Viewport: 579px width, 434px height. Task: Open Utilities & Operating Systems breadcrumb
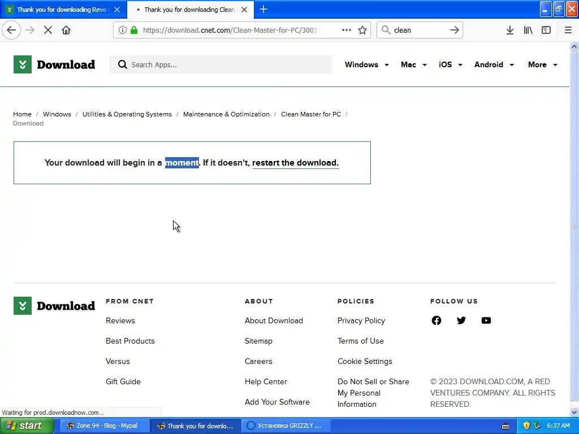tap(127, 114)
